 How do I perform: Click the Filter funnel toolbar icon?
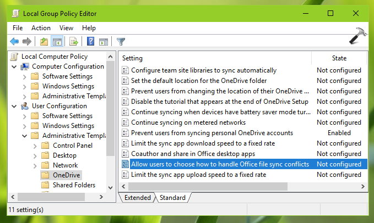coord(121,42)
